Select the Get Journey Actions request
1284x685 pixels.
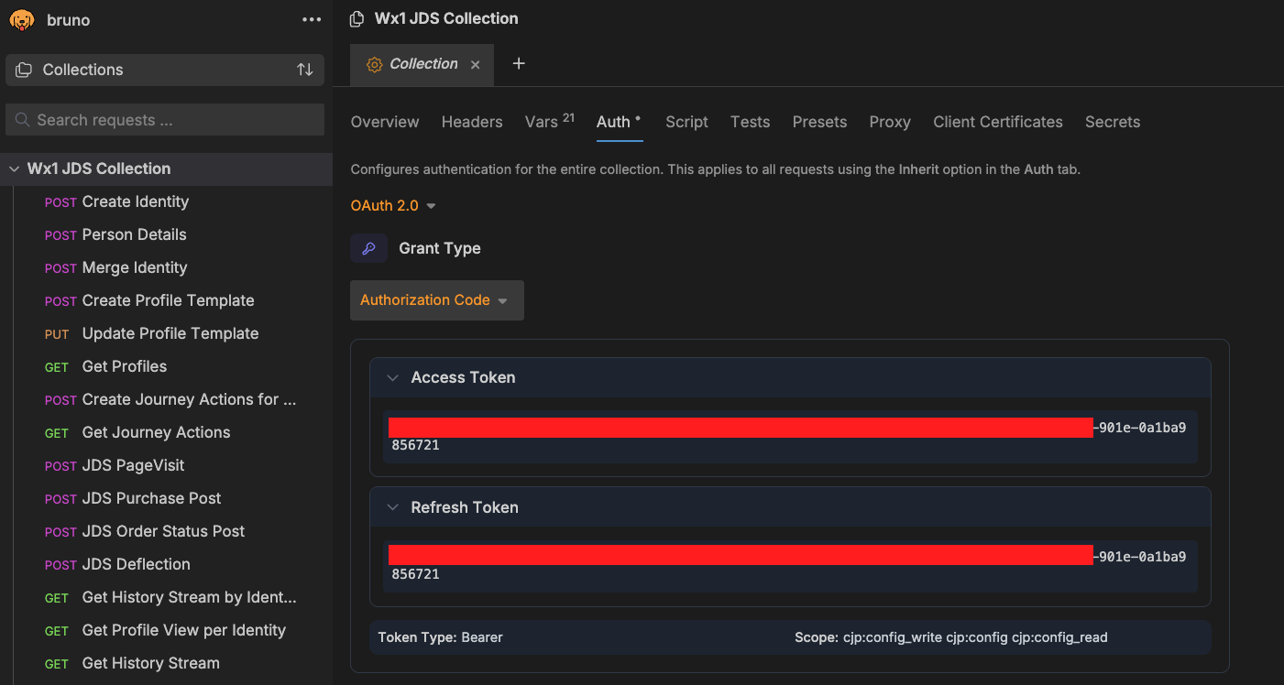point(166,432)
